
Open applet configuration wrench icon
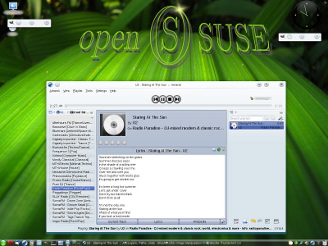coord(224,221)
